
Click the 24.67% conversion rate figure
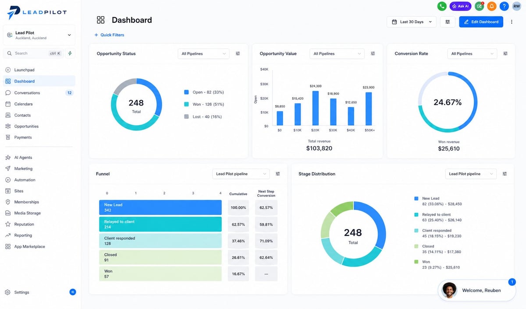448,102
